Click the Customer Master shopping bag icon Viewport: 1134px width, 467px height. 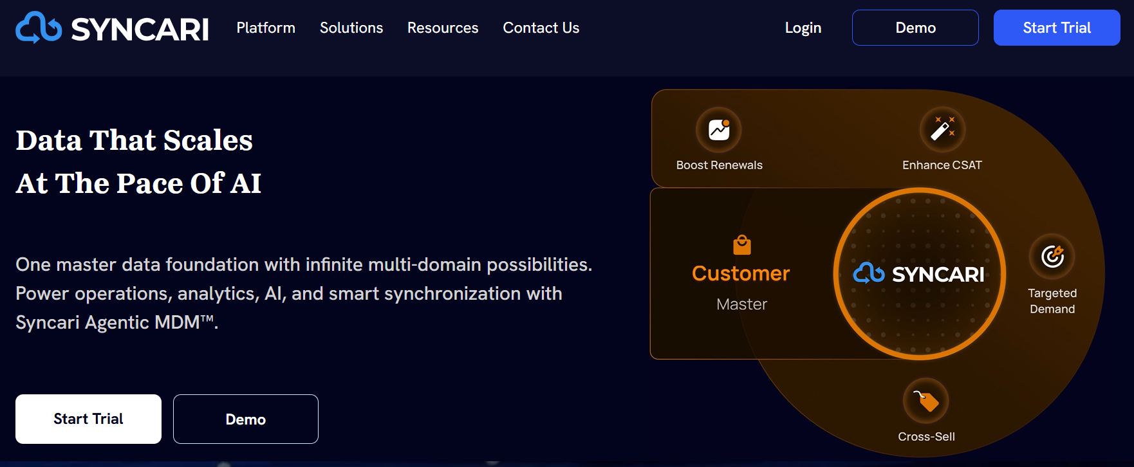click(x=742, y=245)
